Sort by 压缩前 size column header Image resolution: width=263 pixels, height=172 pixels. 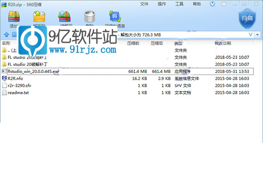tap(133, 43)
